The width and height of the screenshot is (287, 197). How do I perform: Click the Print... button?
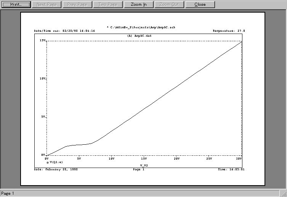click(x=16, y=5)
